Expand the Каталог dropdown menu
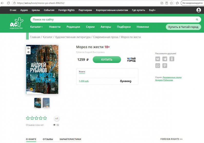The width and height of the screenshot is (204, 143). [36, 27]
